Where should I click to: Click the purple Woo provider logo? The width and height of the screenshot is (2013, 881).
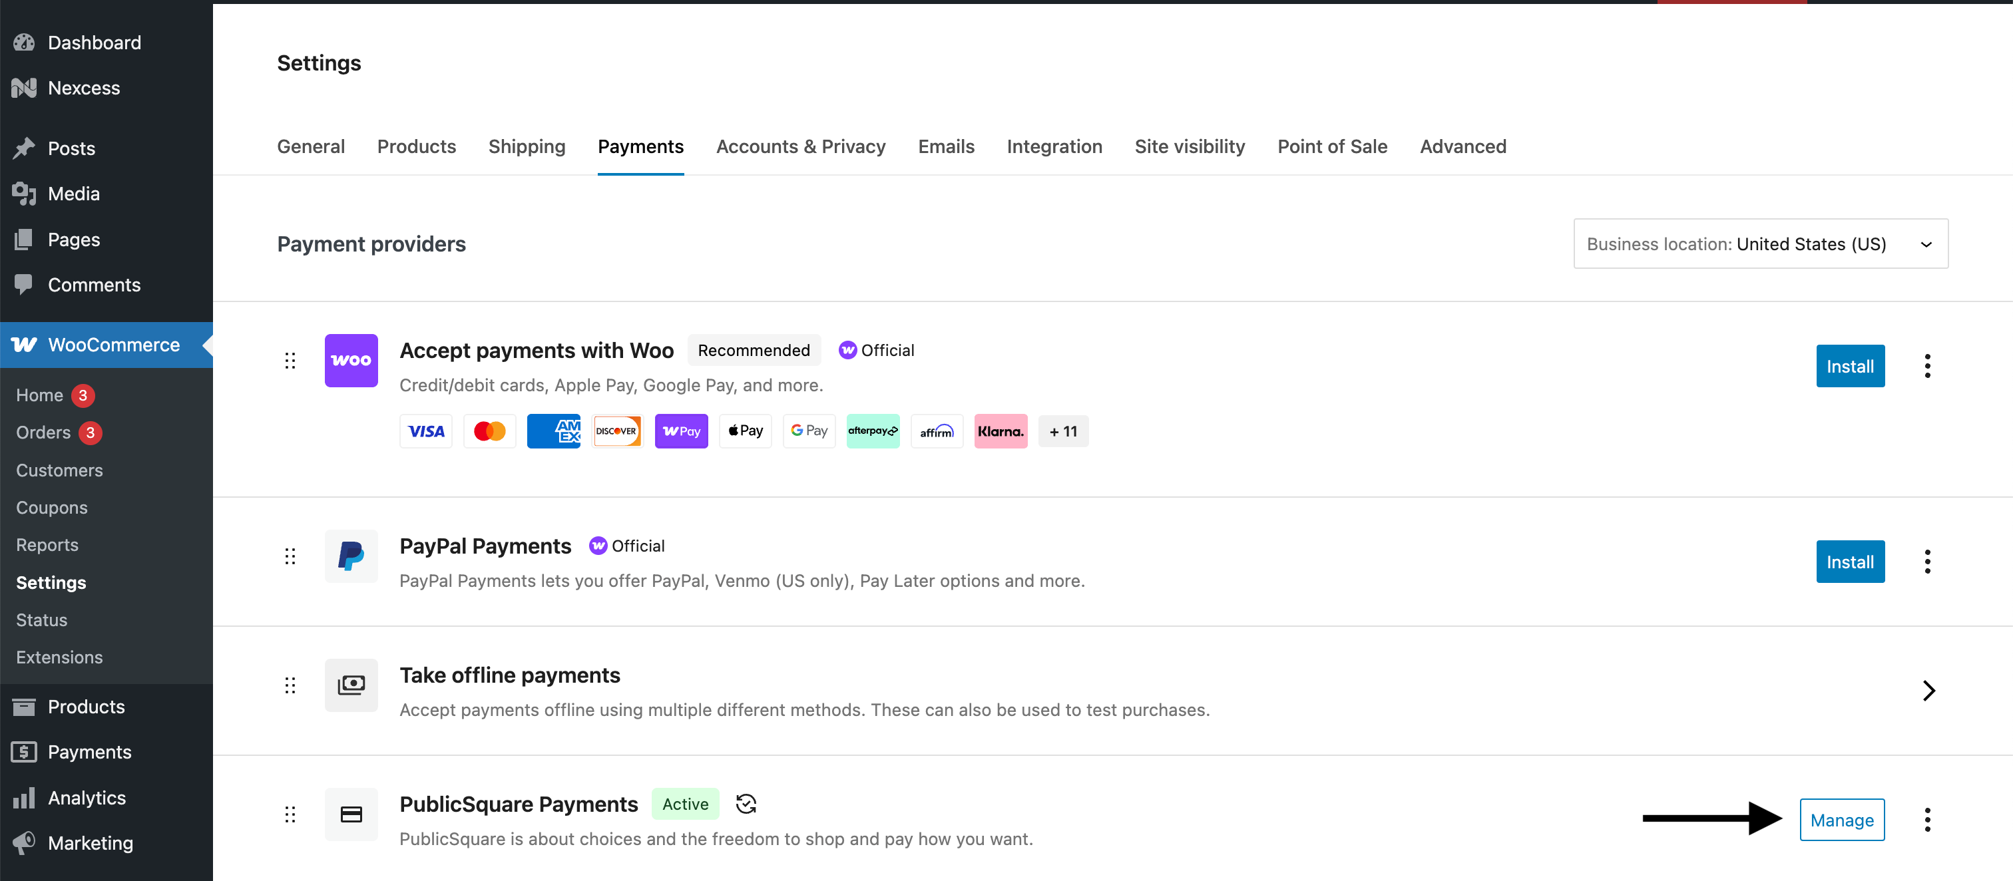[351, 360]
